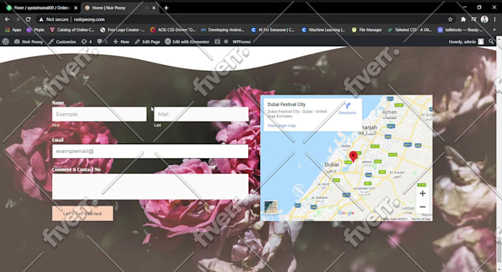This screenshot has width=502, height=272.
Task: Open the Chrome profile avatar
Action: (484, 19)
